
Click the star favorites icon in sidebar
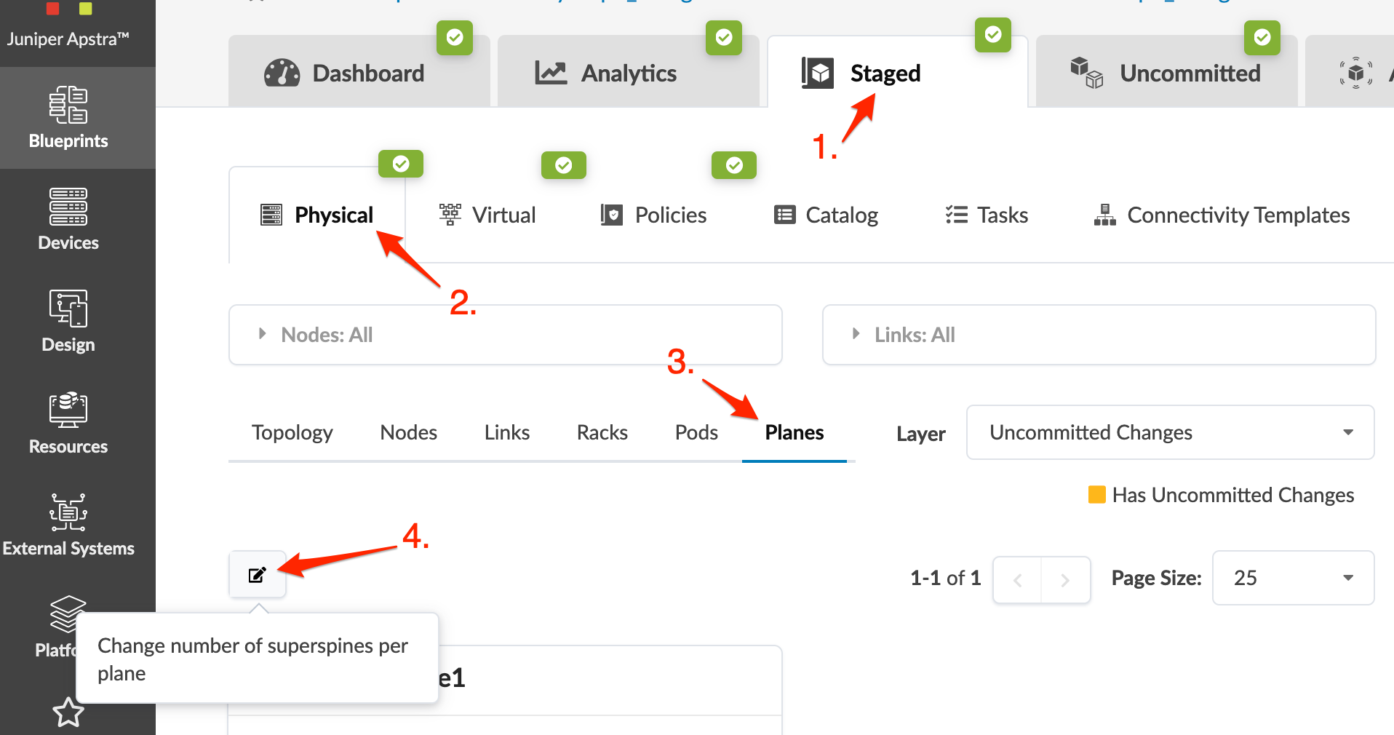68,712
